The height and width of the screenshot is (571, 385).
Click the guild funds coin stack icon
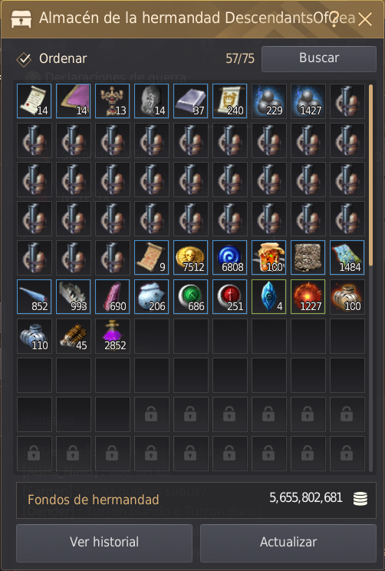coord(360,499)
